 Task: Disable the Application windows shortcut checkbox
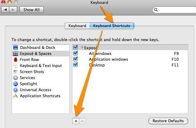tap(75, 59)
